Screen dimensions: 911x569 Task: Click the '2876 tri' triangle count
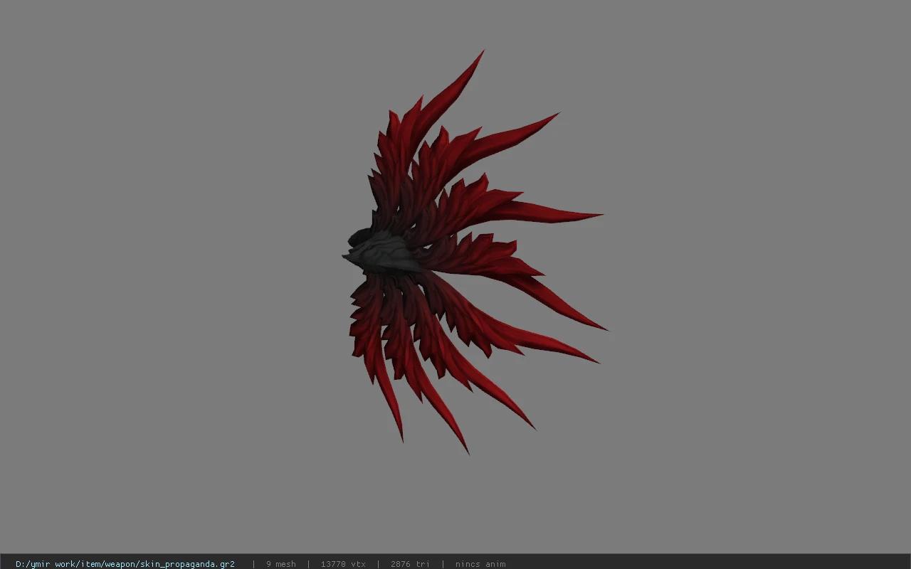click(410, 564)
